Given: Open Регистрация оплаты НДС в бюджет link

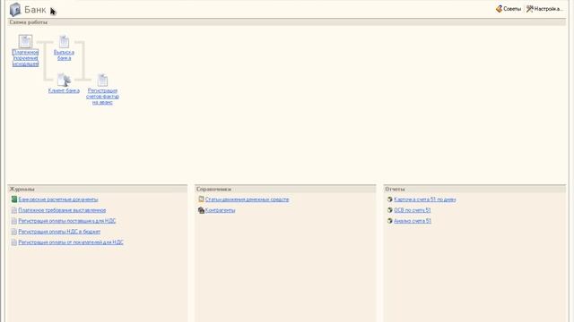Looking at the screenshot, I should coord(59,232).
